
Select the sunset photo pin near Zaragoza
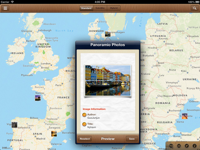coord(54,134)
